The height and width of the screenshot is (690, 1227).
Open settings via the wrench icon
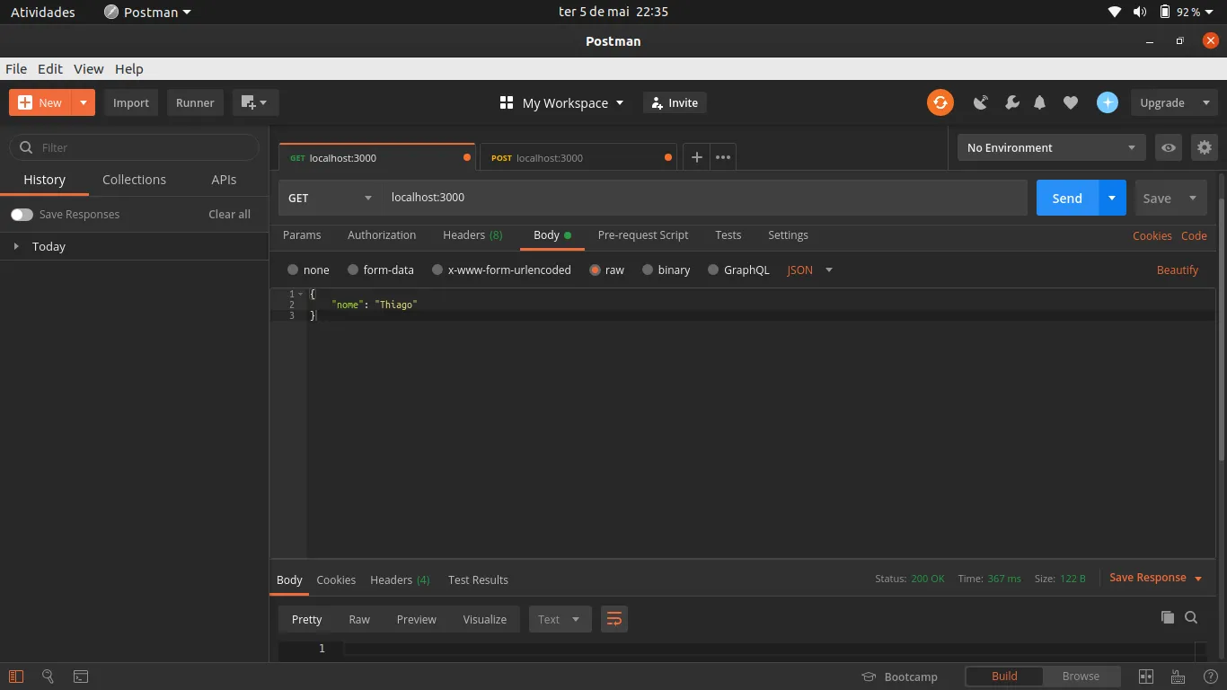pyautogui.click(x=1011, y=102)
